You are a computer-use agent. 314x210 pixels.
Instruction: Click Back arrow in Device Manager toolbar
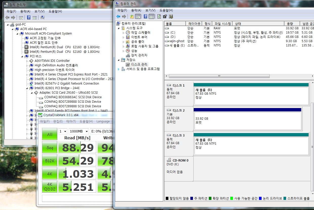(x=7, y=17)
